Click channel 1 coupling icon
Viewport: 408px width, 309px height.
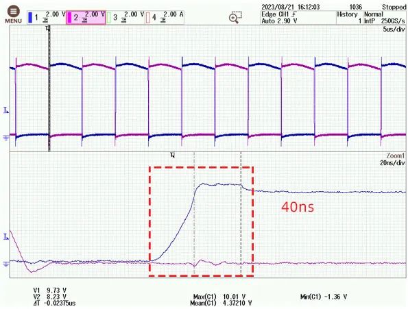point(45,21)
